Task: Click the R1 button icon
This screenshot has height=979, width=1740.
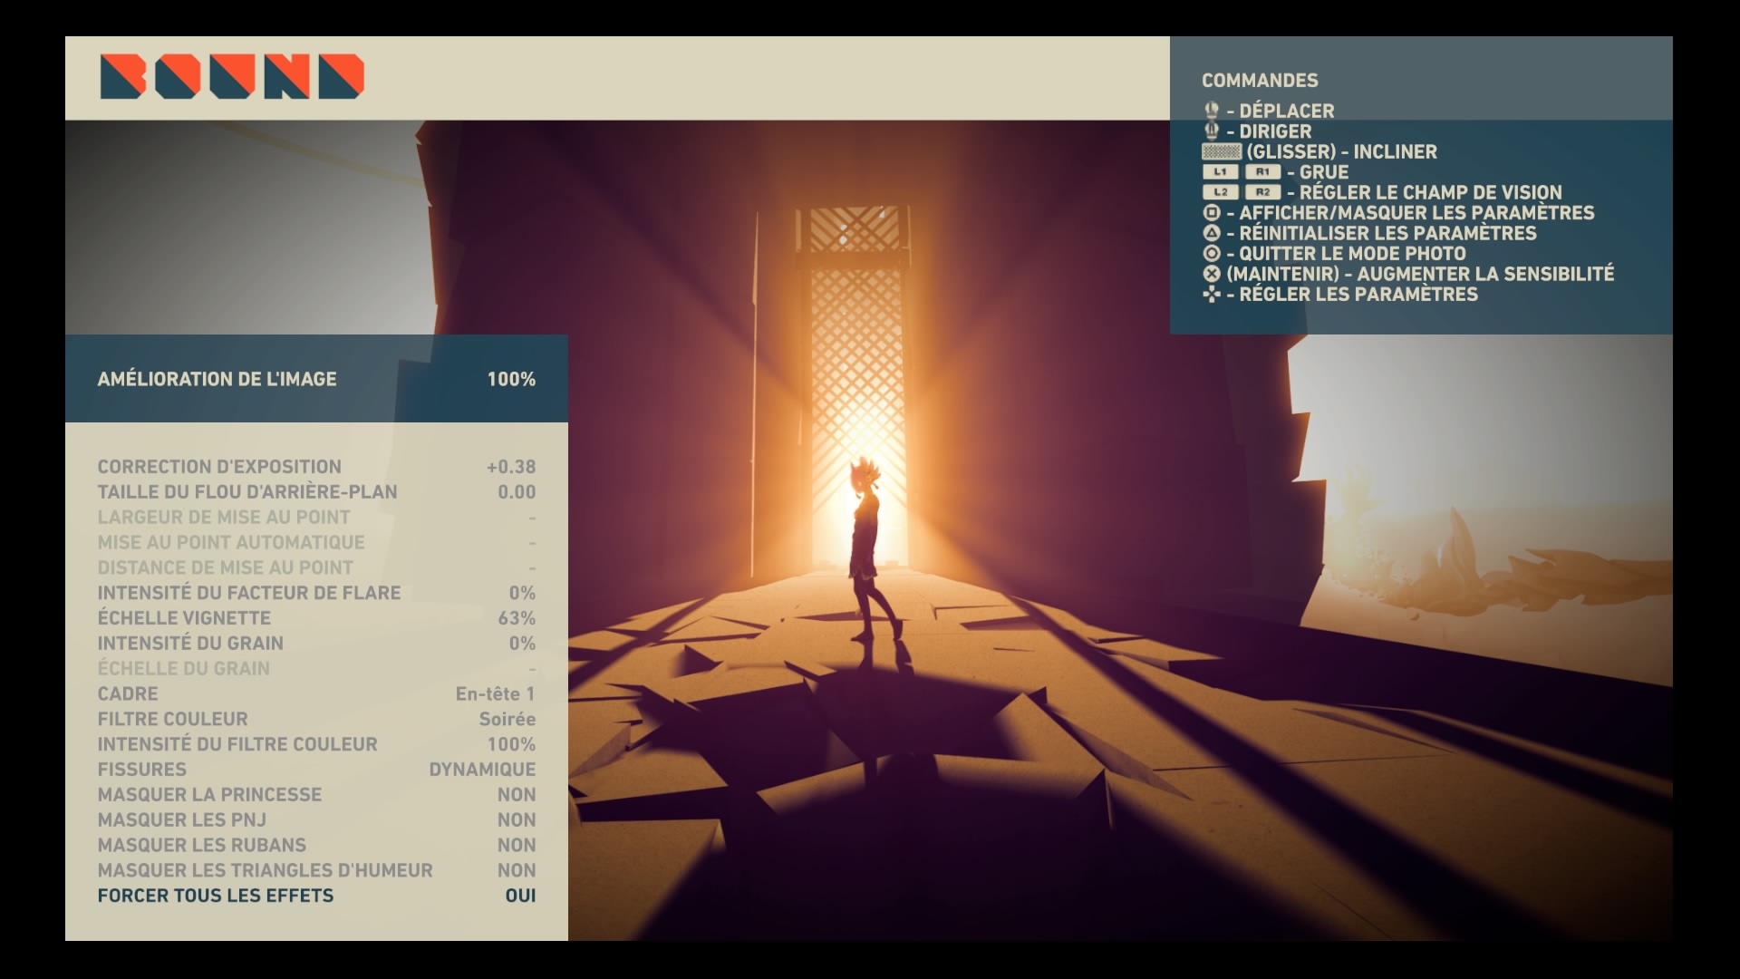Action: (x=1262, y=172)
